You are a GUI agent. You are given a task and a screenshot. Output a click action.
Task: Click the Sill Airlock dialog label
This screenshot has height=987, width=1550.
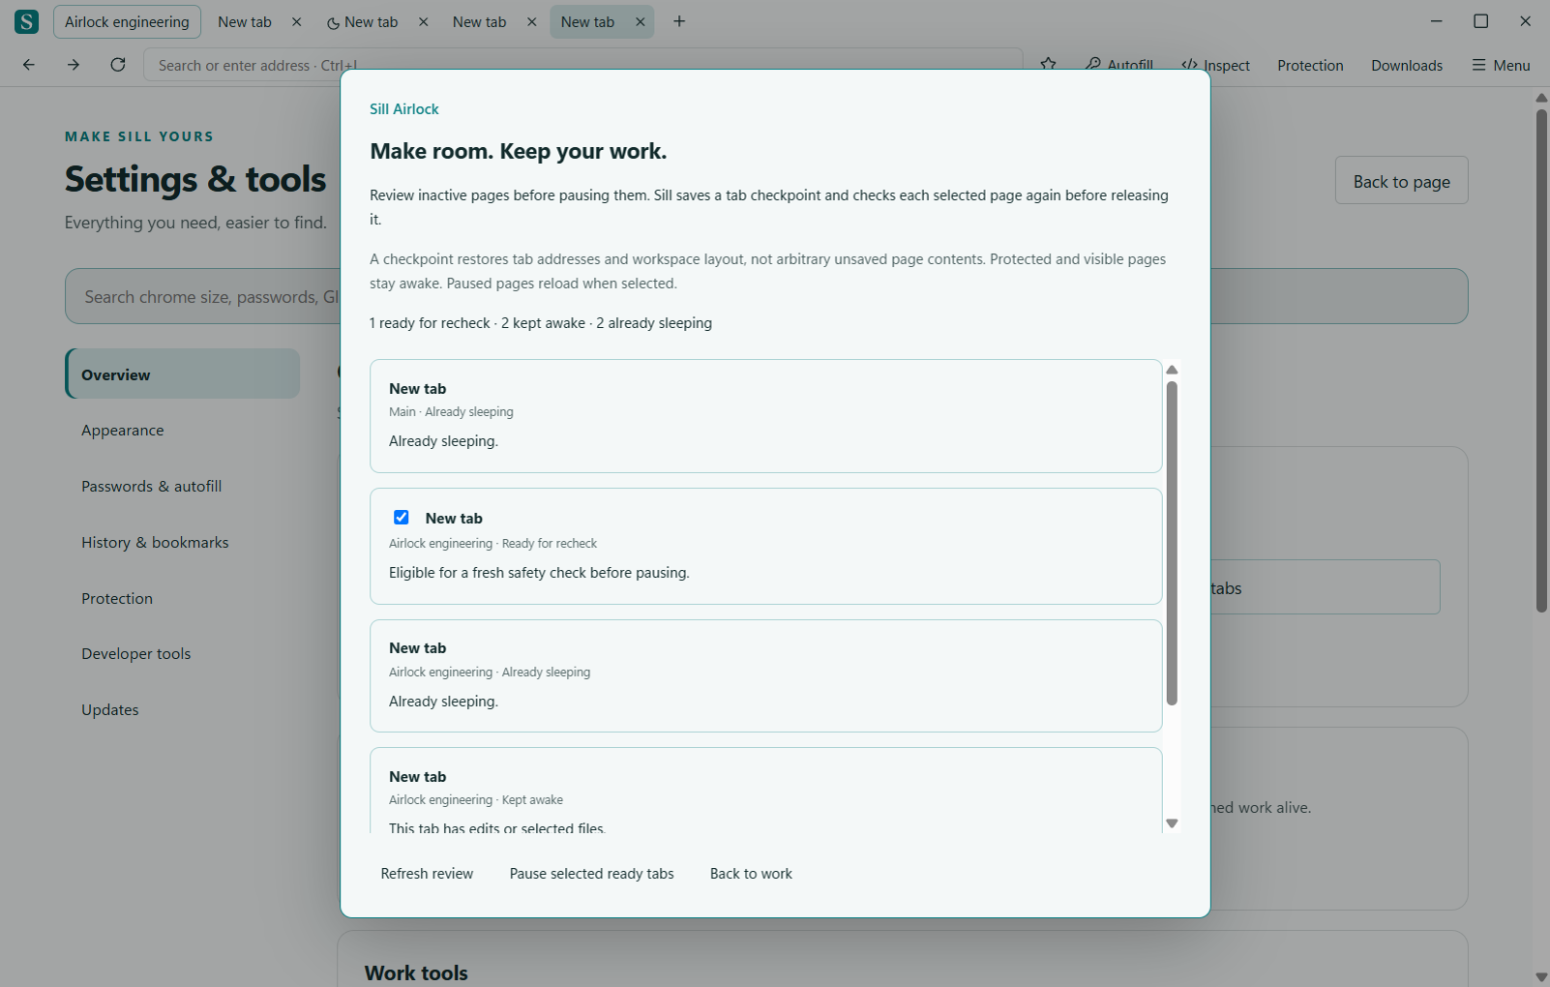tap(404, 109)
